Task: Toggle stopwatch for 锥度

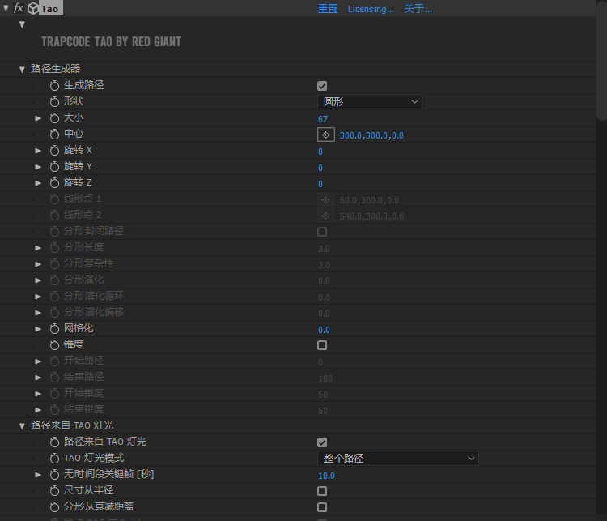Action: (54, 345)
